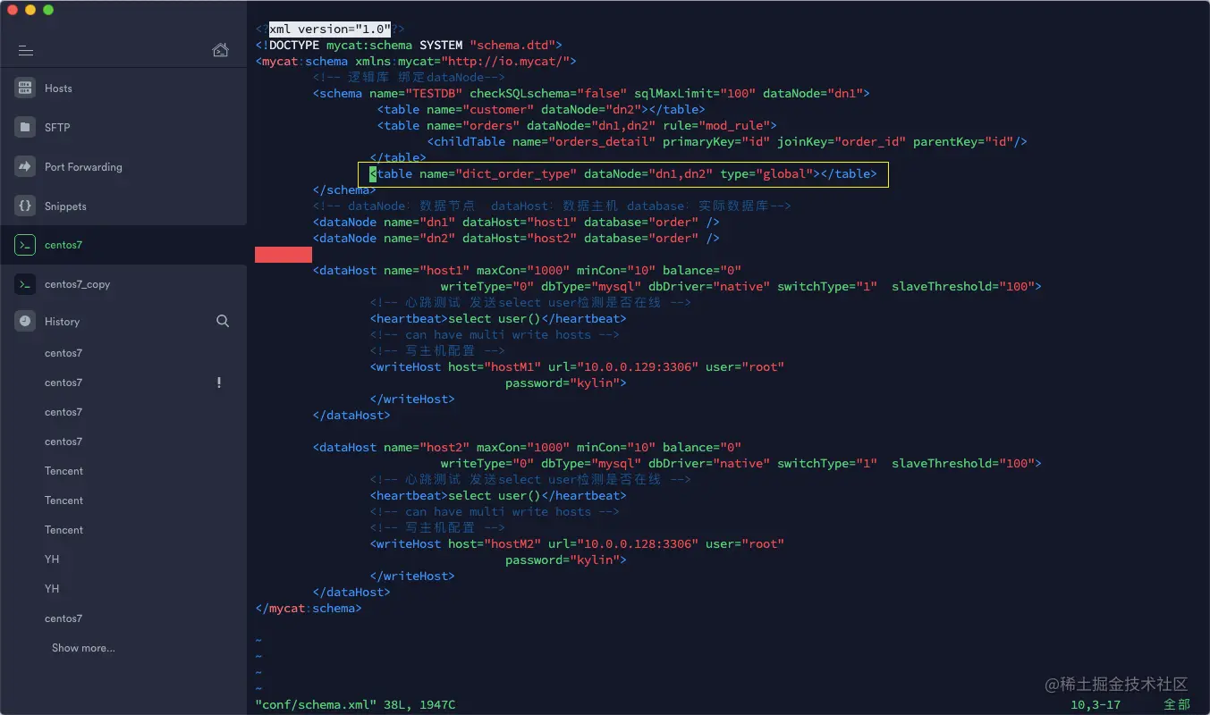
Task: Click the warning exclamation next to centos7
Action: (219, 383)
